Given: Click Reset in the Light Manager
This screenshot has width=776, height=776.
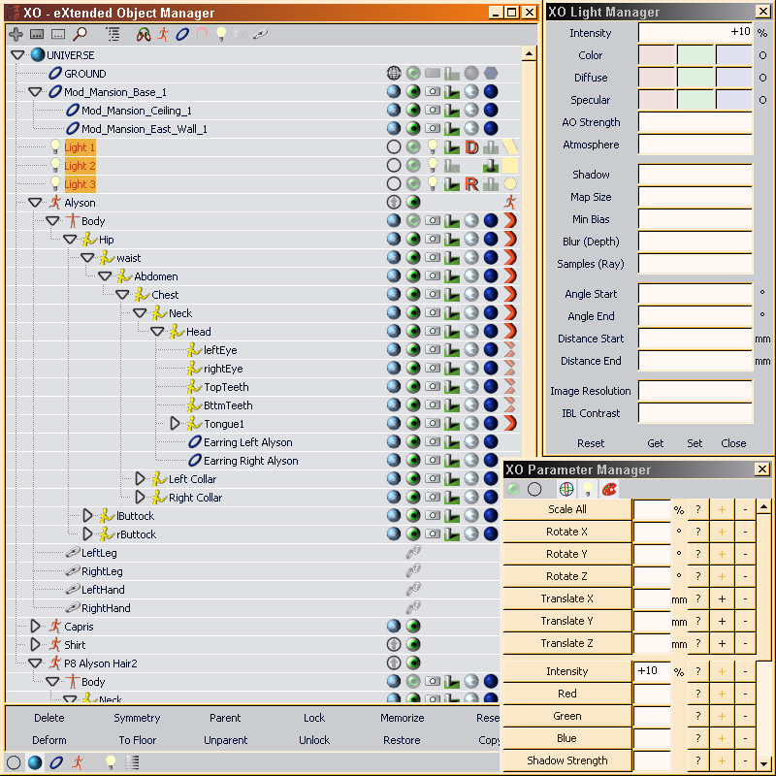Looking at the screenshot, I should click(591, 443).
